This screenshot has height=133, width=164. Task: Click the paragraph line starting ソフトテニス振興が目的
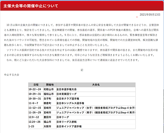click(82, 50)
